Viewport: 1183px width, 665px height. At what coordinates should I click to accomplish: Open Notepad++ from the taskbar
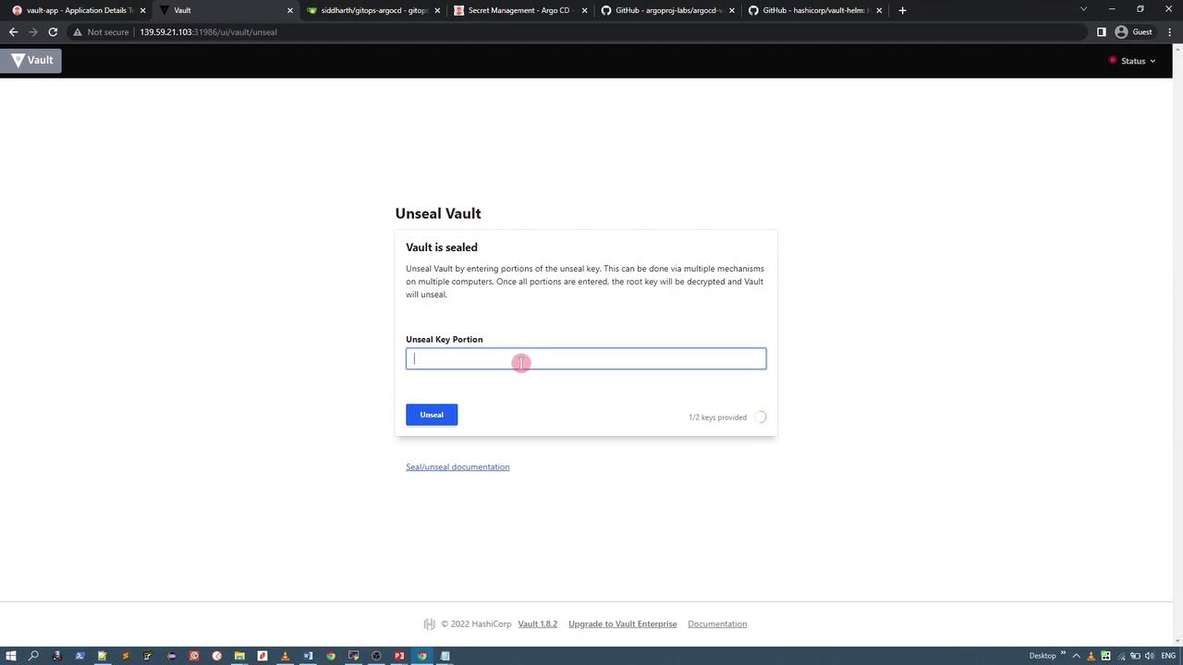[103, 656]
